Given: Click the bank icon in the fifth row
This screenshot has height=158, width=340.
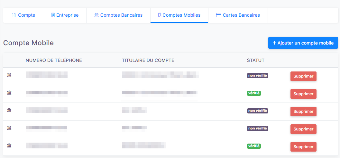Looking at the screenshot, I should pyautogui.click(x=9, y=146).
